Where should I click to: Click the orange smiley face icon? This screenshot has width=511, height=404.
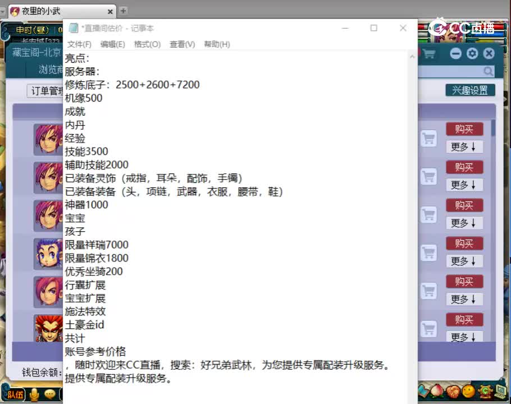(468, 392)
